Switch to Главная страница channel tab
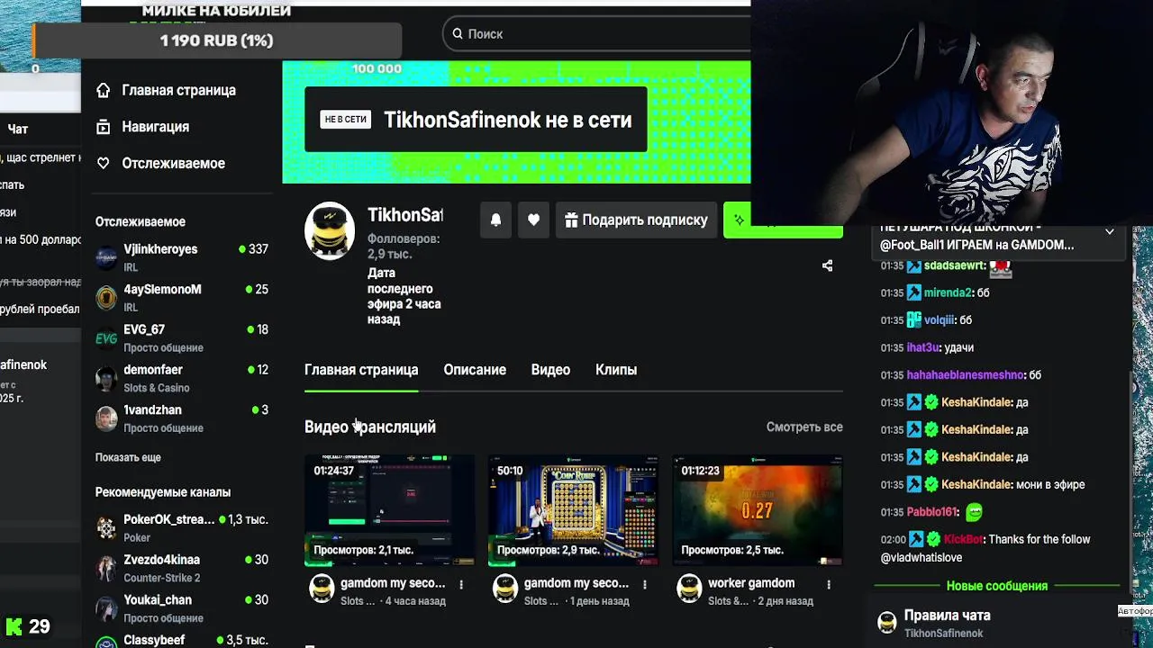Image resolution: width=1153 pixels, height=648 pixels. point(361,370)
